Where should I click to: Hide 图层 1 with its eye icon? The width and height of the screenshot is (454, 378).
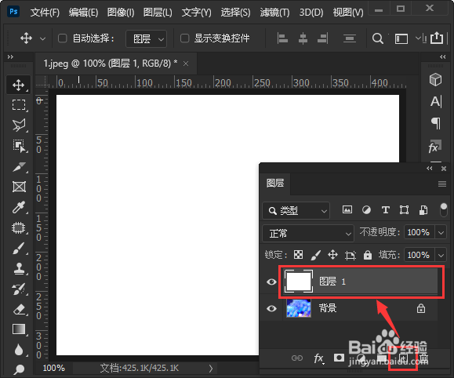[x=271, y=282]
